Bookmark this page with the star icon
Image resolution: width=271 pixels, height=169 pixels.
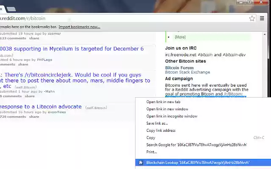pyautogui.click(x=252, y=18)
